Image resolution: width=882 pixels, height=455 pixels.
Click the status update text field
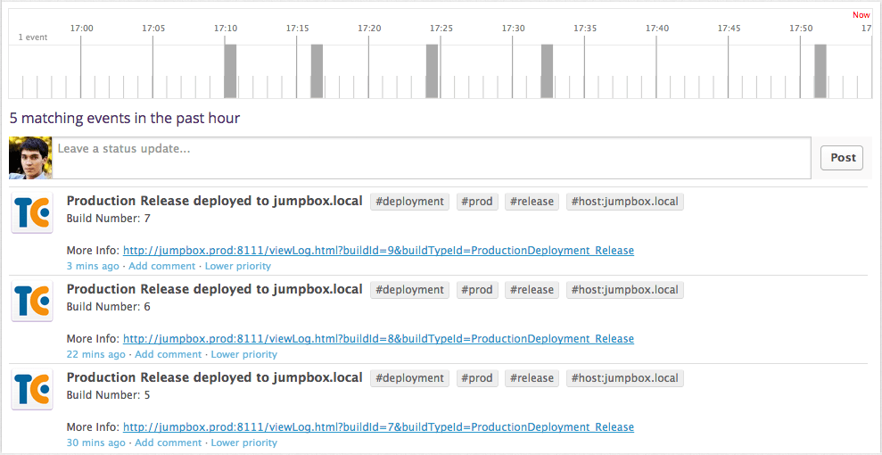point(433,158)
